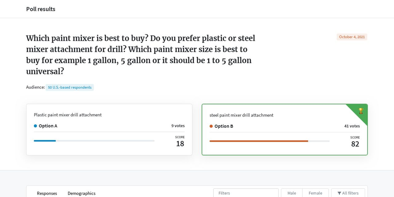
Task: Click the orange Option B score bar
Action: point(259,141)
